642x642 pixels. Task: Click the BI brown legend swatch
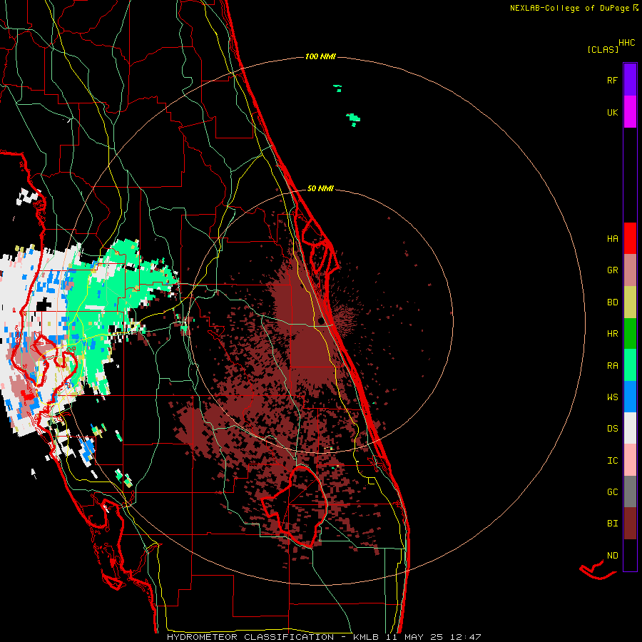point(630,524)
